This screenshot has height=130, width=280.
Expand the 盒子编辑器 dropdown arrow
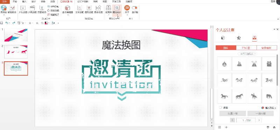tap(68, 15)
